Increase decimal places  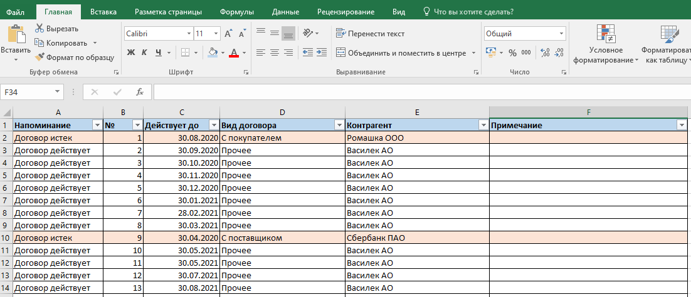click(545, 53)
